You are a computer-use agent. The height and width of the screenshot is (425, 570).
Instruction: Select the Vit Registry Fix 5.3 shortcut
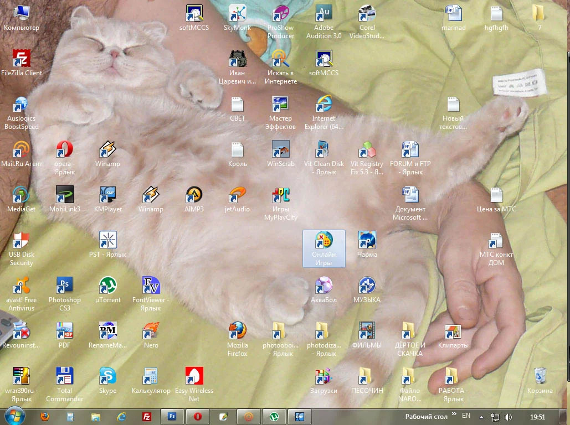pos(367,158)
